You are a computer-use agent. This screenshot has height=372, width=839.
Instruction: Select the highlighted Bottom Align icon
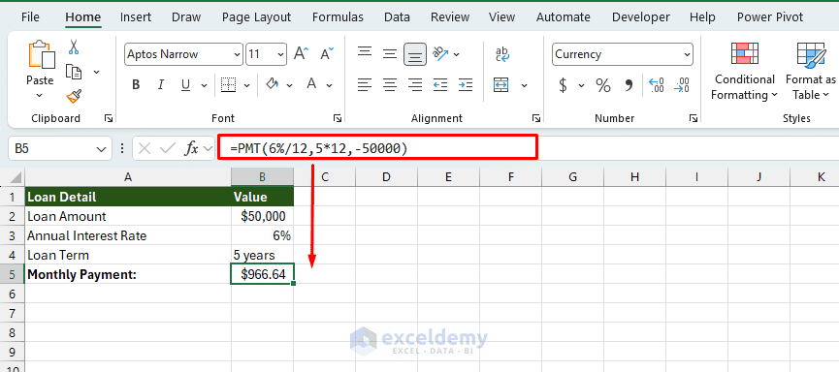click(x=415, y=54)
